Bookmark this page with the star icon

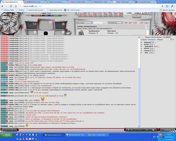(x=16, y=6)
